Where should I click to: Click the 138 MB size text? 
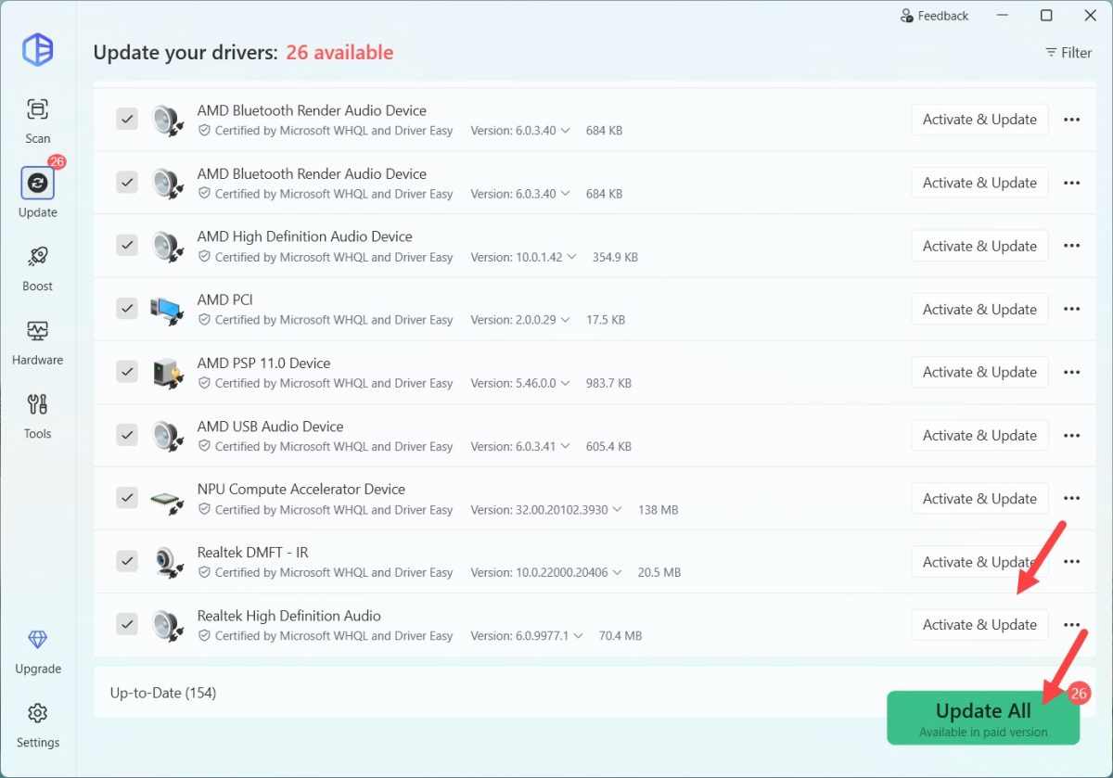point(658,510)
